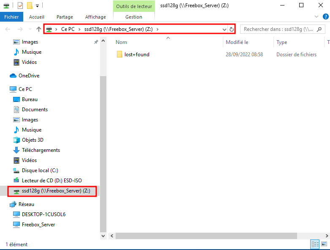Open the customize quick access toolbar dropdown
330x250 pixels.
point(38,5)
